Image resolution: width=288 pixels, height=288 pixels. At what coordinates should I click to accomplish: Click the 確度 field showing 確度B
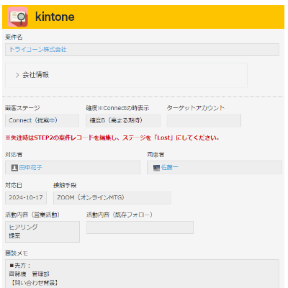coord(123,120)
